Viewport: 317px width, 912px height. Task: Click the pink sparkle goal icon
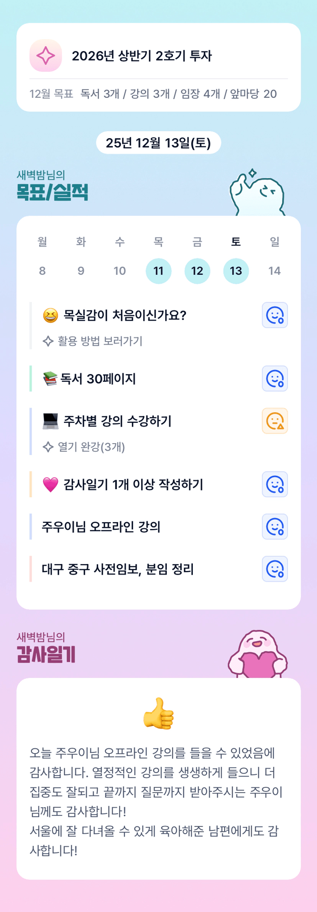pyautogui.click(x=46, y=56)
